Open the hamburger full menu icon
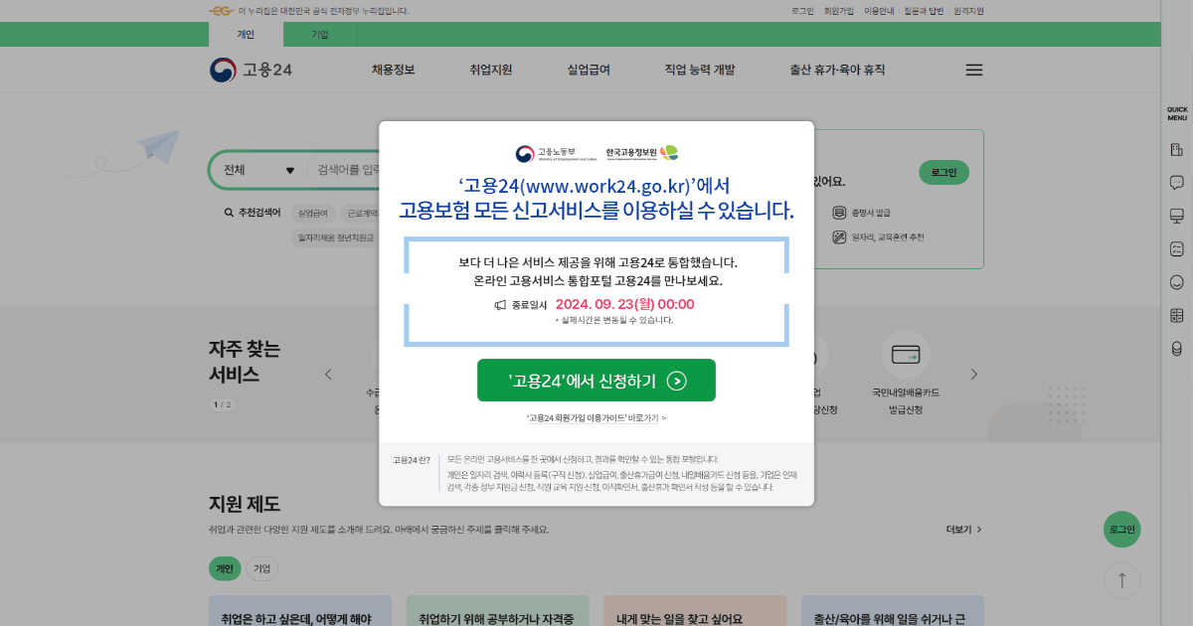1193x626 pixels. (x=974, y=70)
